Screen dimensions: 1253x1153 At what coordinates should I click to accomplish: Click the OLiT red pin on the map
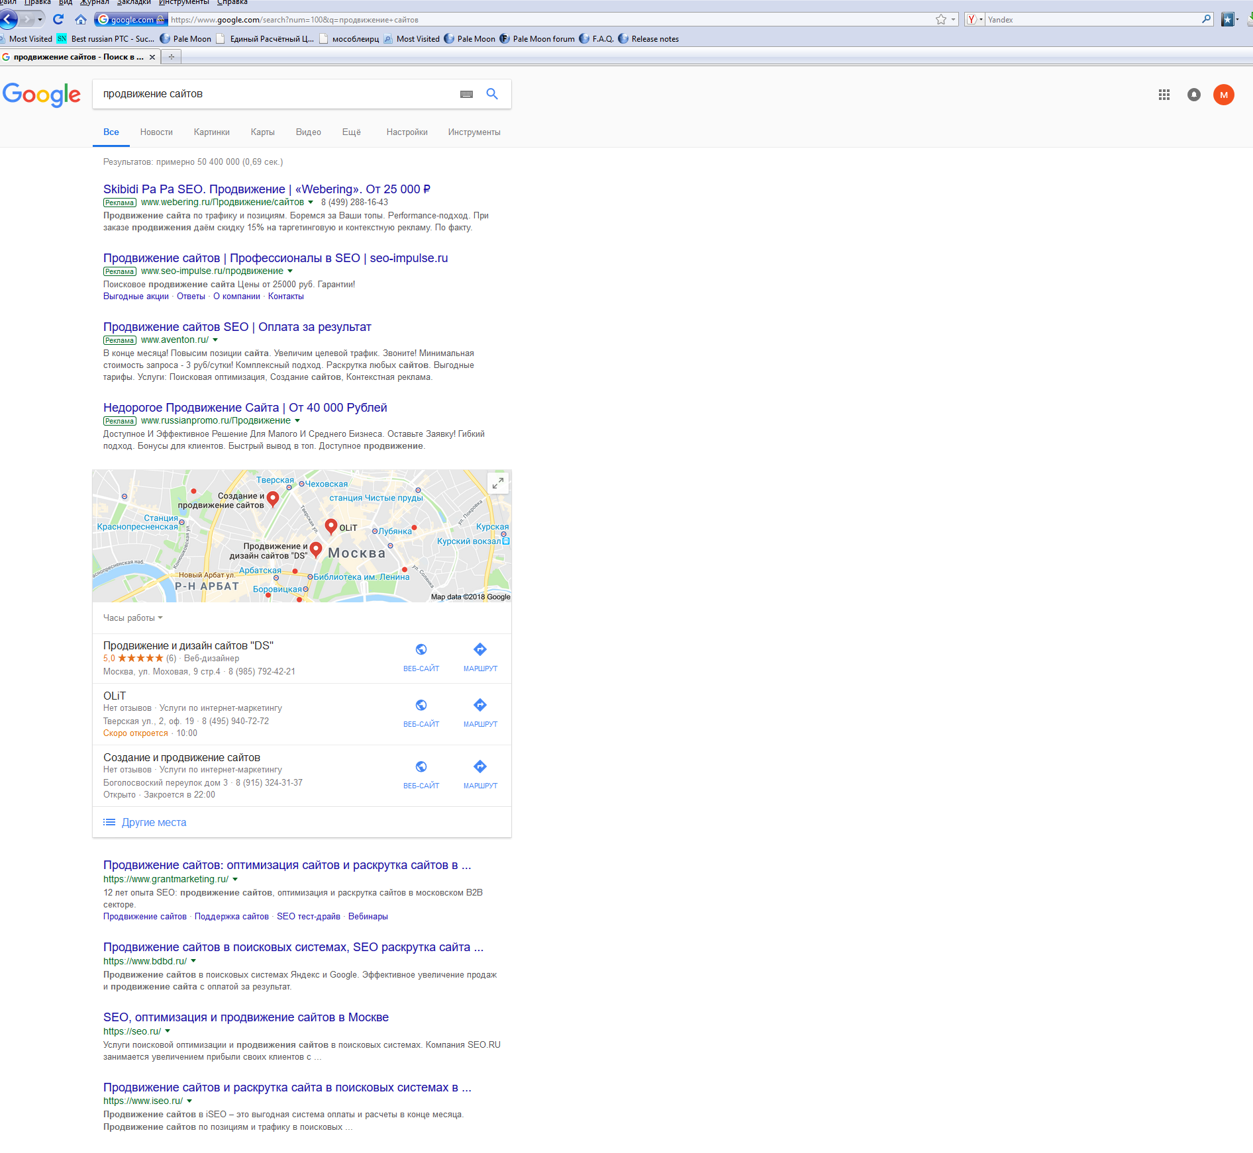pos(331,526)
